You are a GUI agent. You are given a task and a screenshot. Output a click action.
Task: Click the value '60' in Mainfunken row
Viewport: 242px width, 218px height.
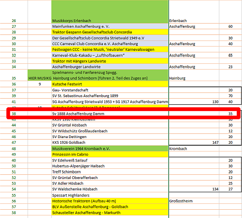pyautogui.click(x=230, y=26)
